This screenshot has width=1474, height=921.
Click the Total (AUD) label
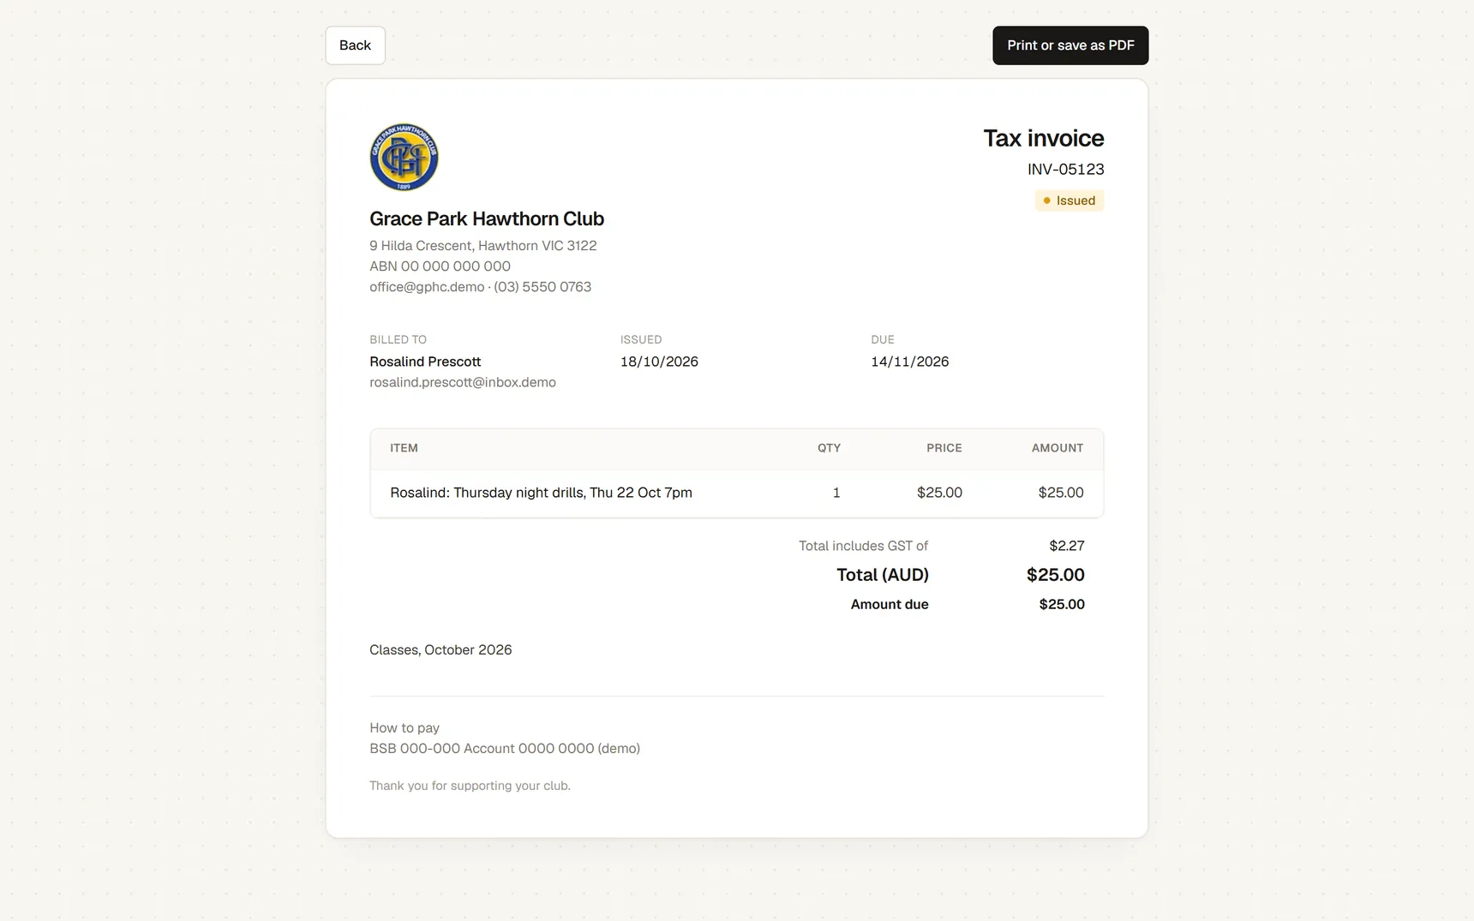tap(883, 575)
